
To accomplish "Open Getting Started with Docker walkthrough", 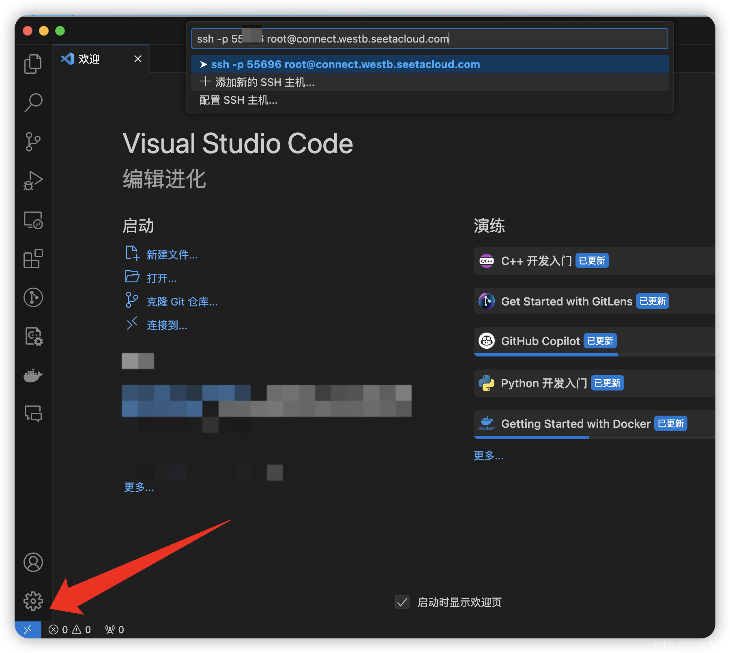I will [x=595, y=424].
